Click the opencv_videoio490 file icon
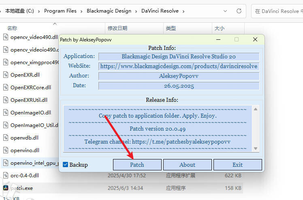The image size is (303, 200). [6, 49]
